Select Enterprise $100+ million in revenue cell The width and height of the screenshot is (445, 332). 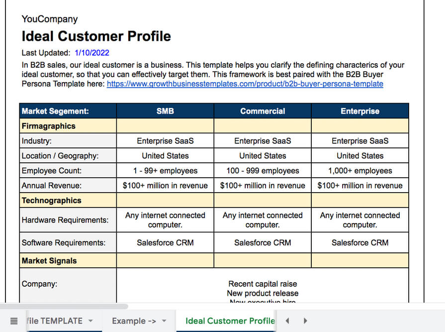pos(360,186)
